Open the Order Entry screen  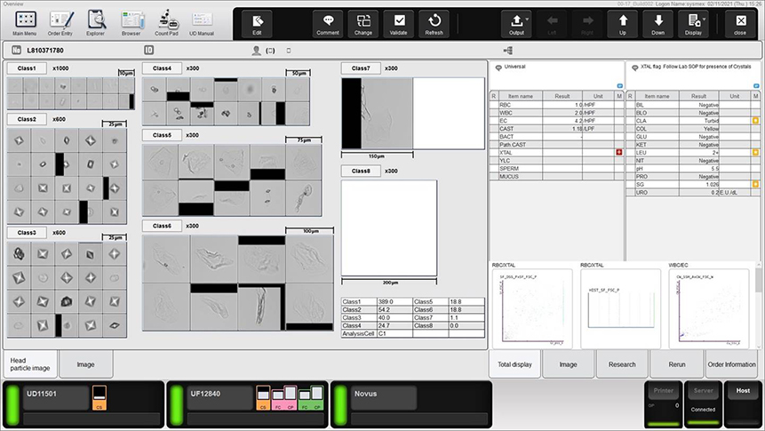point(60,22)
